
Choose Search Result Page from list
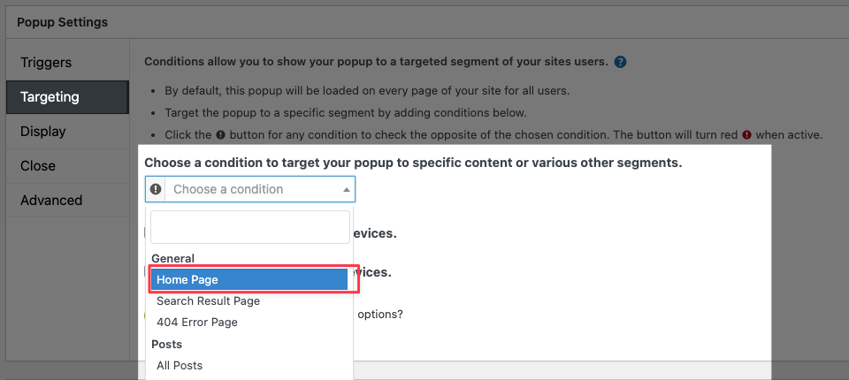pos(208,301)
